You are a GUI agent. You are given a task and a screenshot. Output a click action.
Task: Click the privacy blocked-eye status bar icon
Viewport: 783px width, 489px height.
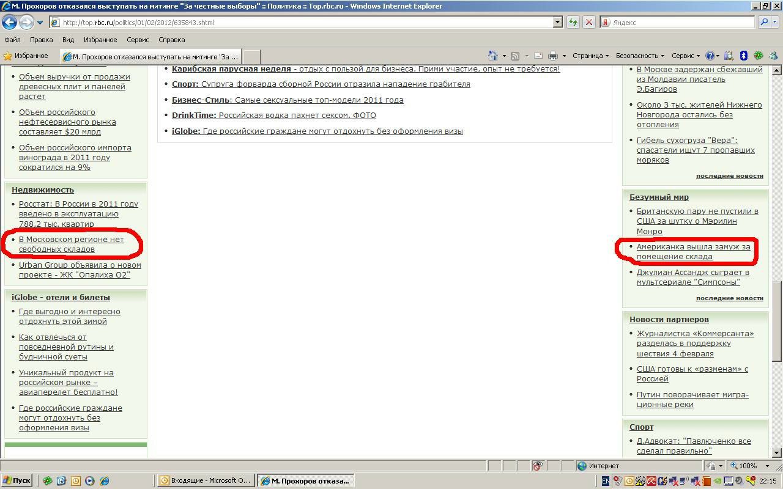(538, 466)
